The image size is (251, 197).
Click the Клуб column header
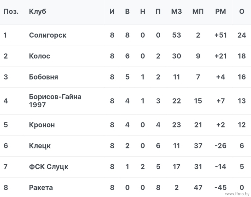[x=37, y=11]
